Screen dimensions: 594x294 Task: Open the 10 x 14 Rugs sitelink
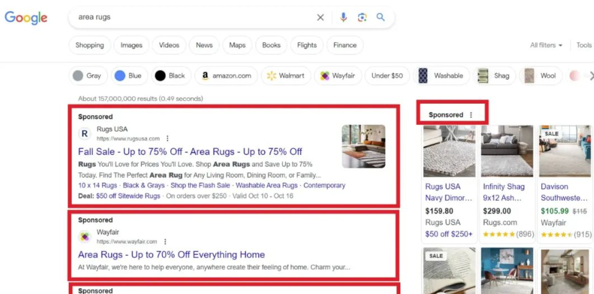coord(98,185)
